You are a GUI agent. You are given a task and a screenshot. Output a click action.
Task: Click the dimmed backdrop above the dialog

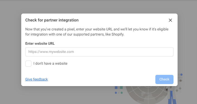tap(99, 7)
